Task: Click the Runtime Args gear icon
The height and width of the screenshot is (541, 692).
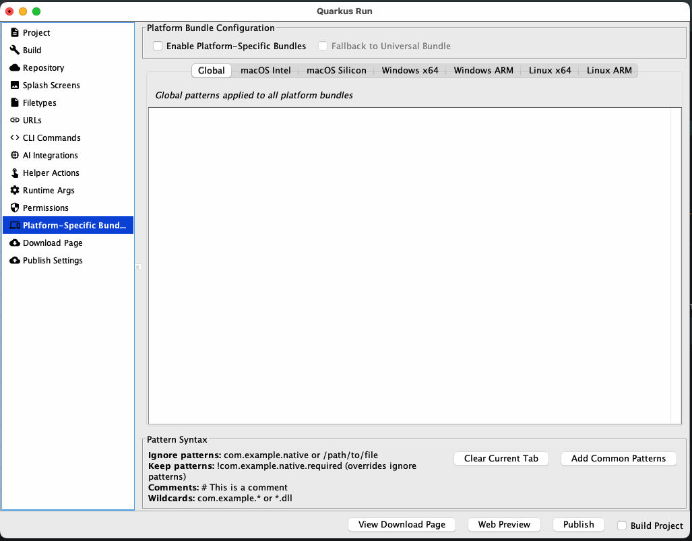Action: [x=15, y=190]
